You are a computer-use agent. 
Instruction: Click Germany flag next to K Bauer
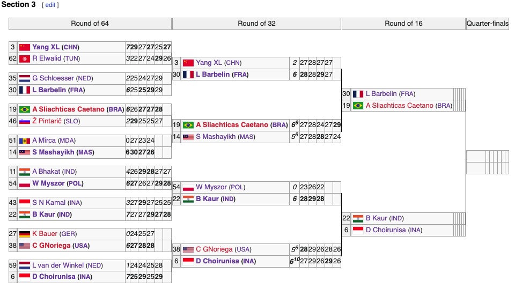25,234
